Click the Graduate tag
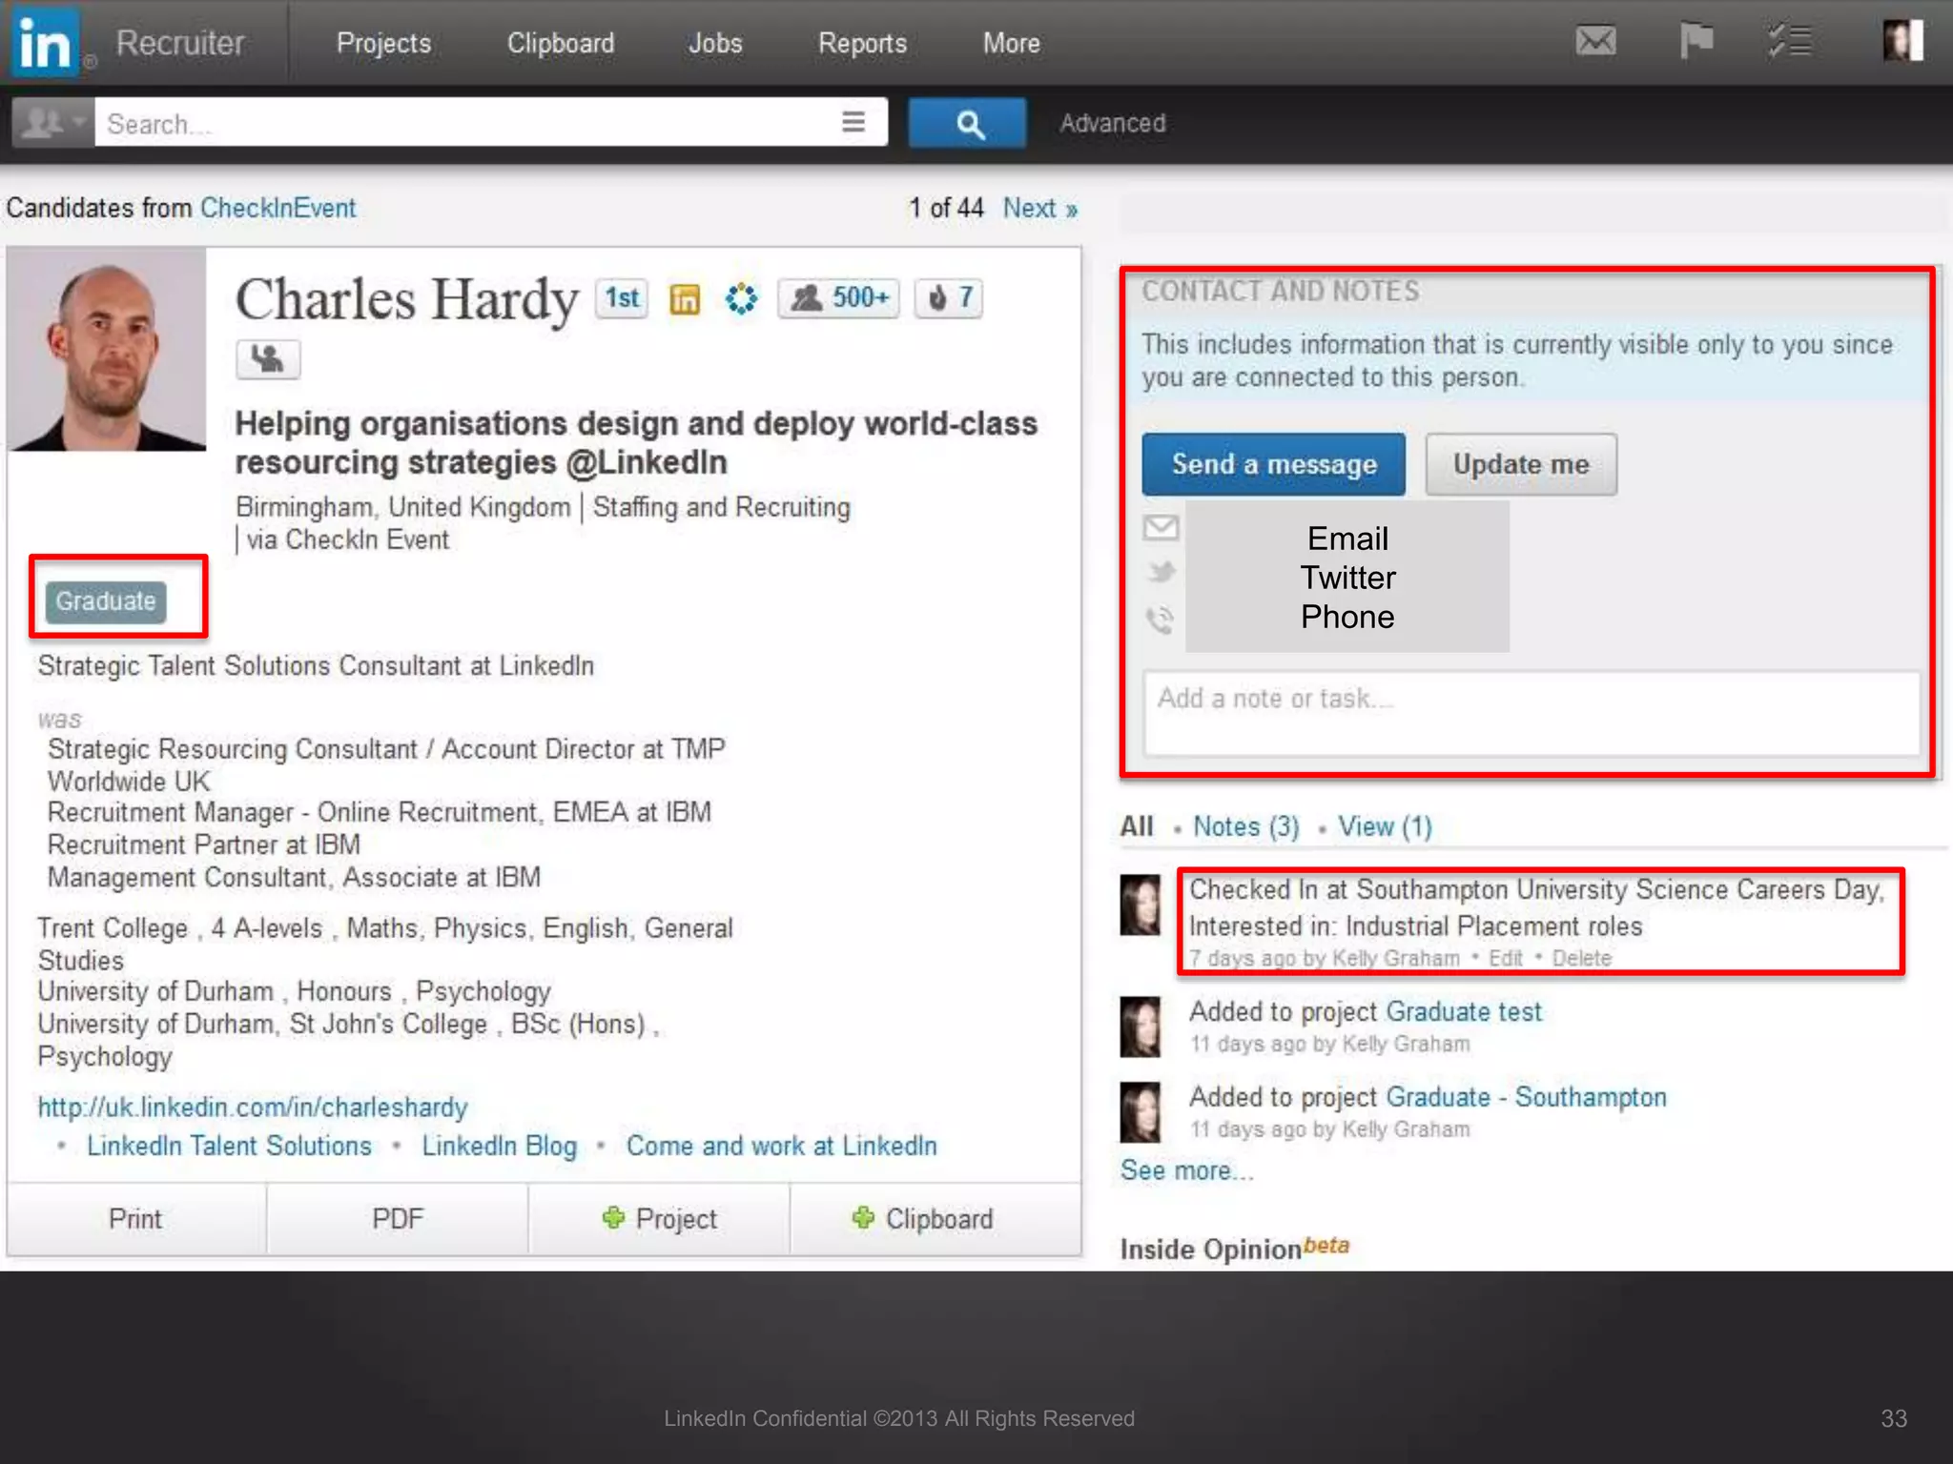Viewport: 1953px width, 1464px height. click(x=105, y=601)
